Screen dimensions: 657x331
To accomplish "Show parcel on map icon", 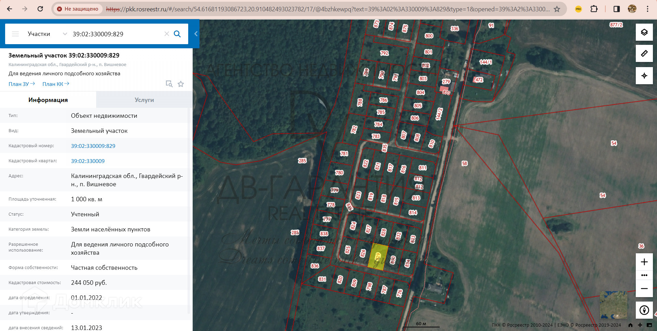I will point(169,84).
